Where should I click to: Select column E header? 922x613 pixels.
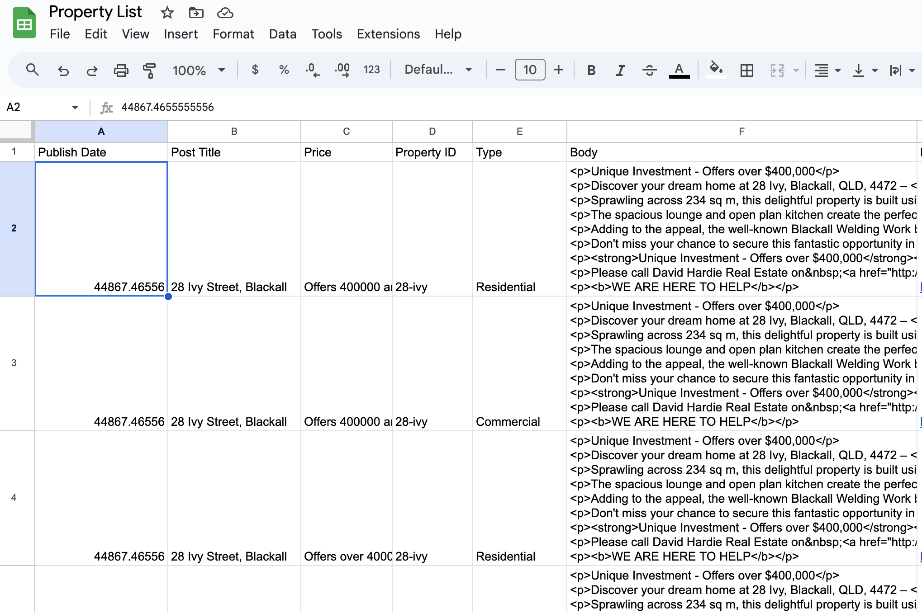520,132
